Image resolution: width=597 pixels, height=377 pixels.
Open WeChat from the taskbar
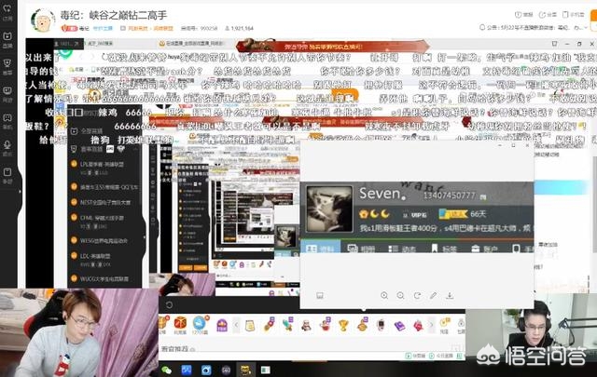(x=166, y=370)
